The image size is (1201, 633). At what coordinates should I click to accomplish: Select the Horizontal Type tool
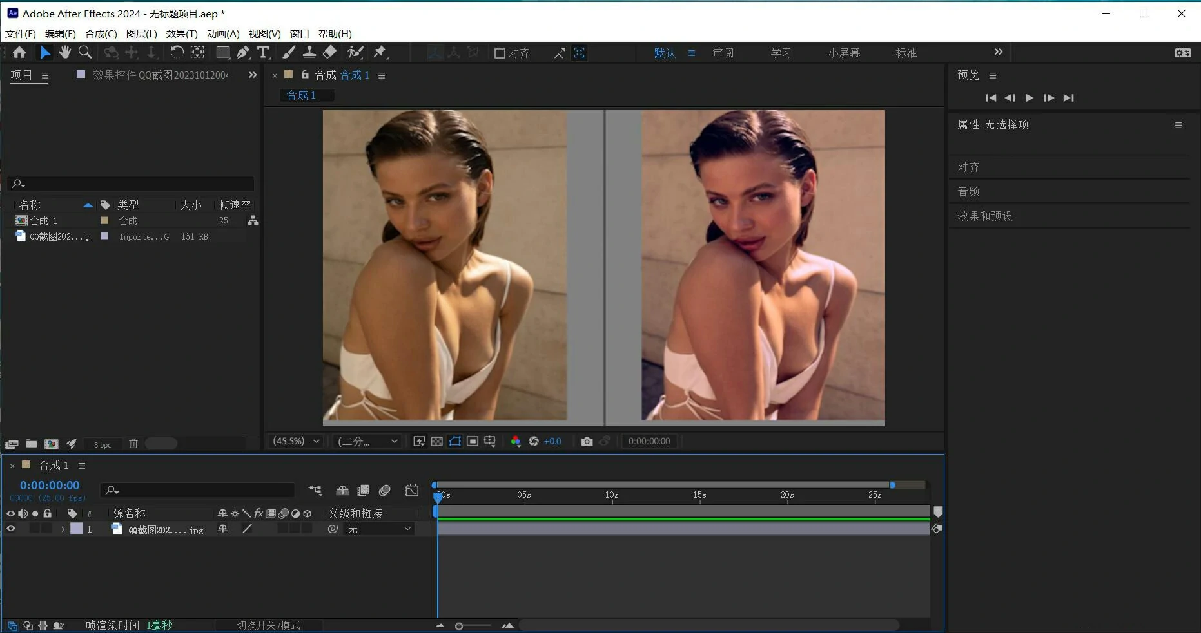[x=263, y=53]
